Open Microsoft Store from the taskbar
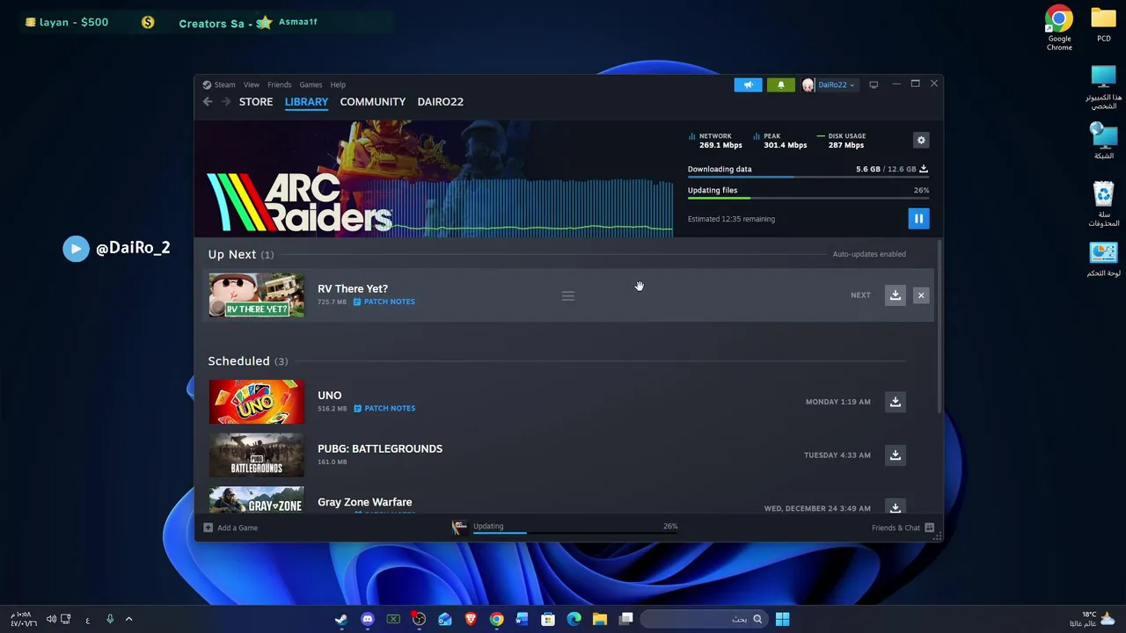The image size is (1126, 633). (x=548, y=620)
